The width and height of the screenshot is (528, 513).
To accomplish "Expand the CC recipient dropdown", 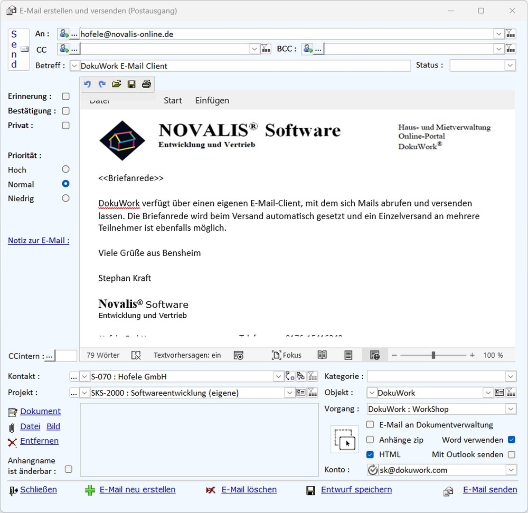I will click(x=254, y=49).
